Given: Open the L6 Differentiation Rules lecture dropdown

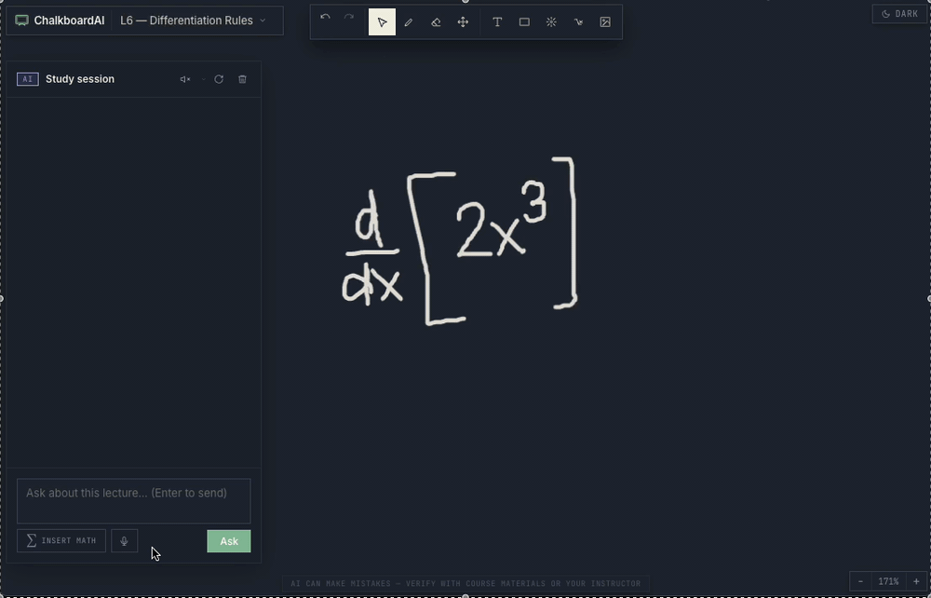Looking at the screenshot, I should pyautogui.click(x=193, y=20).
